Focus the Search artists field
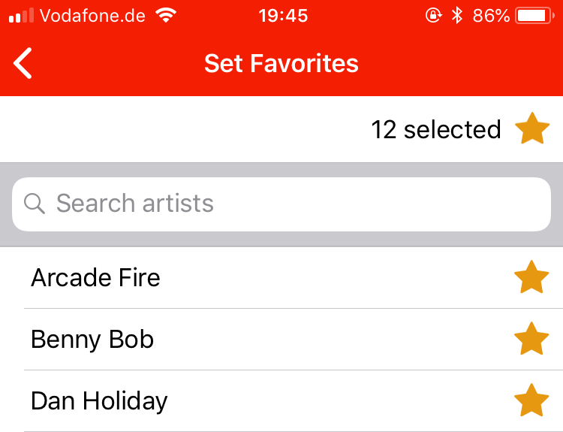The width and height of the screenshot is (563, 432). (x=281, y=204)
